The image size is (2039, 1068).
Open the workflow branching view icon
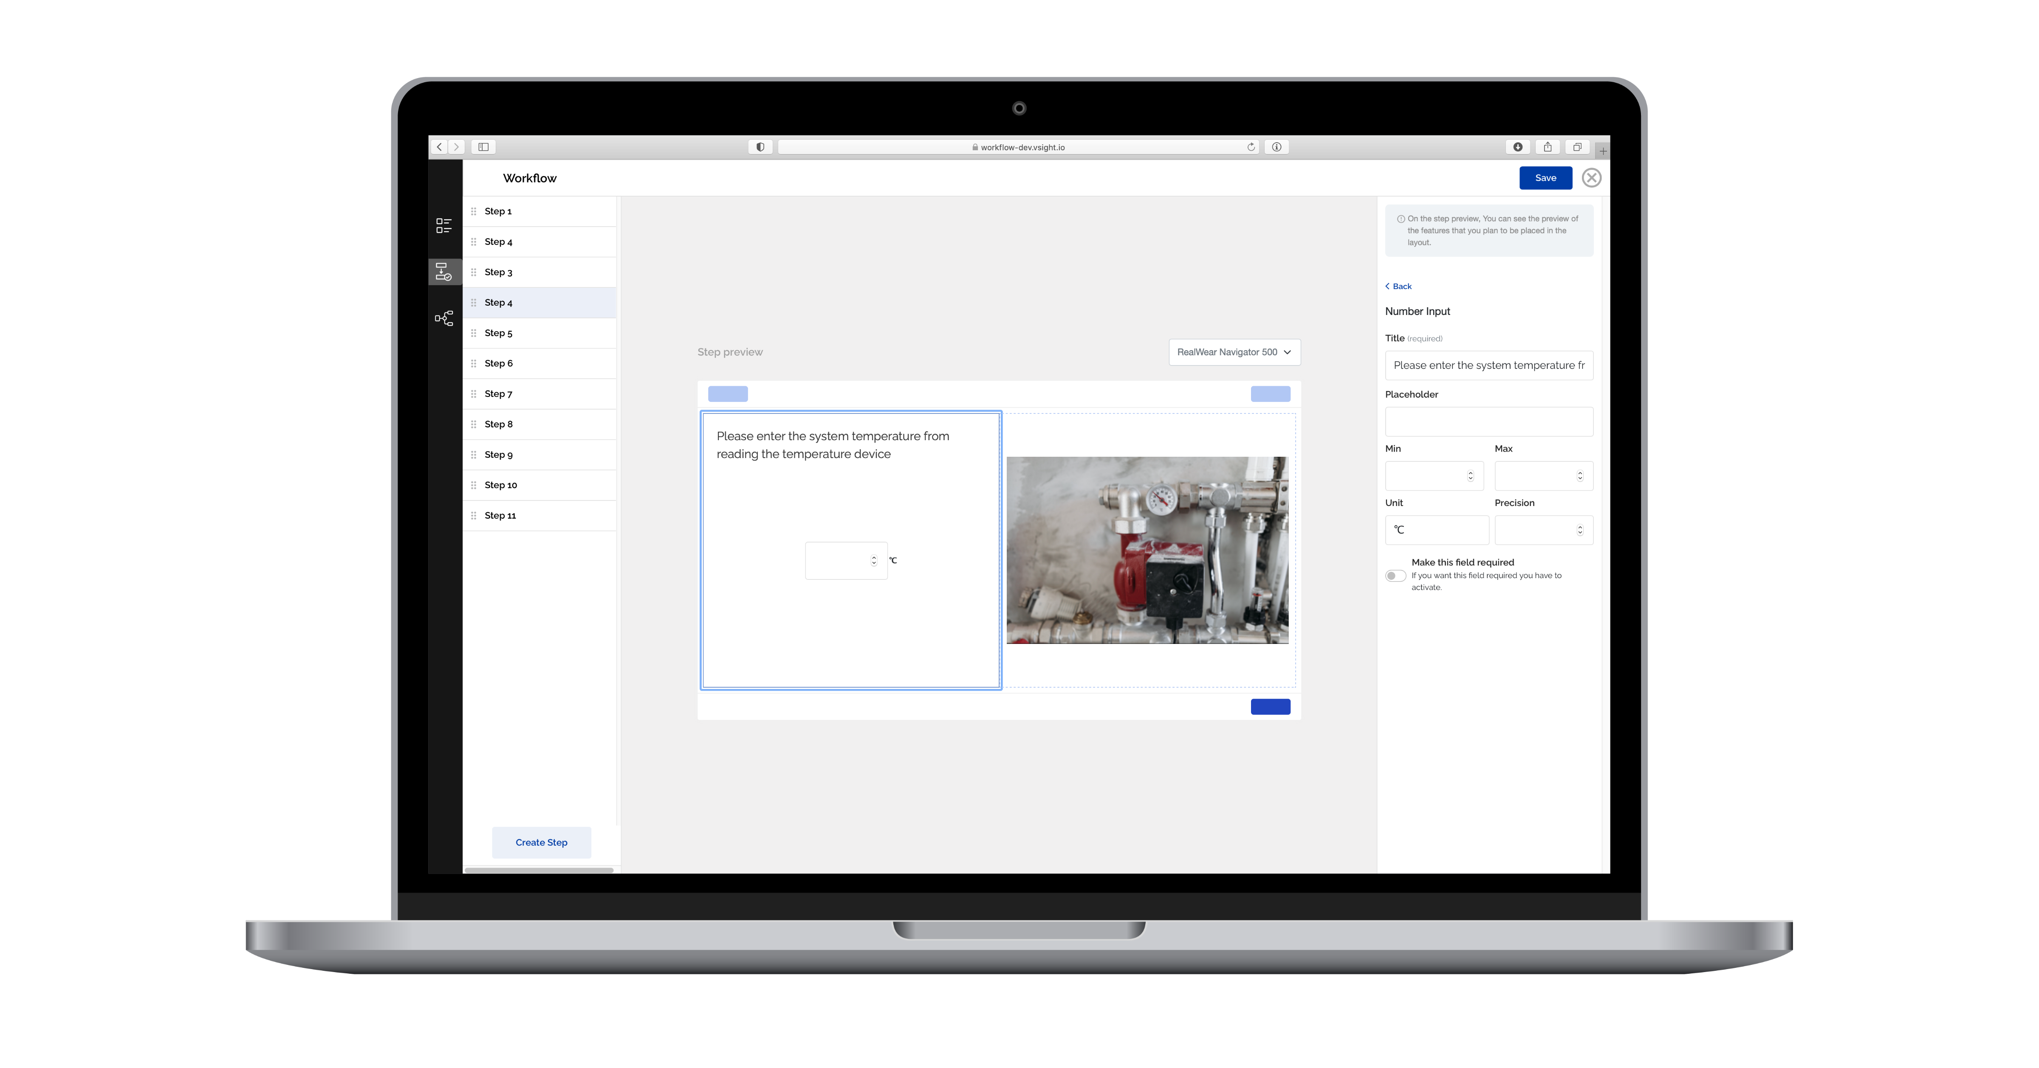tap(444, 317)
